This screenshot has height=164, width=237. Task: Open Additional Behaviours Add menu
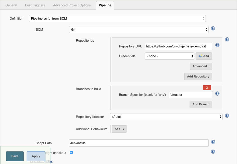(x=119, y=129)
